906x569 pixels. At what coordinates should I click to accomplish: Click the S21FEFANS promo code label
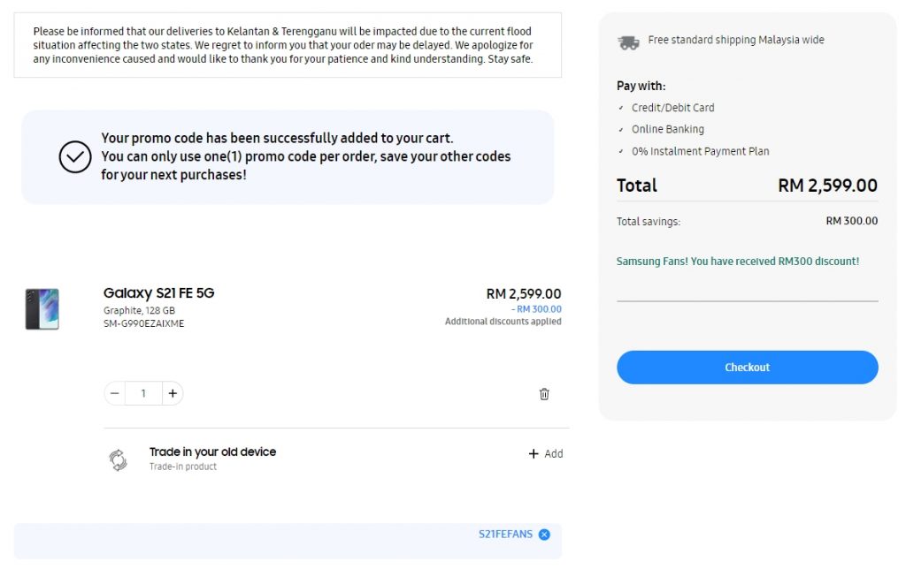coord(505,535)
